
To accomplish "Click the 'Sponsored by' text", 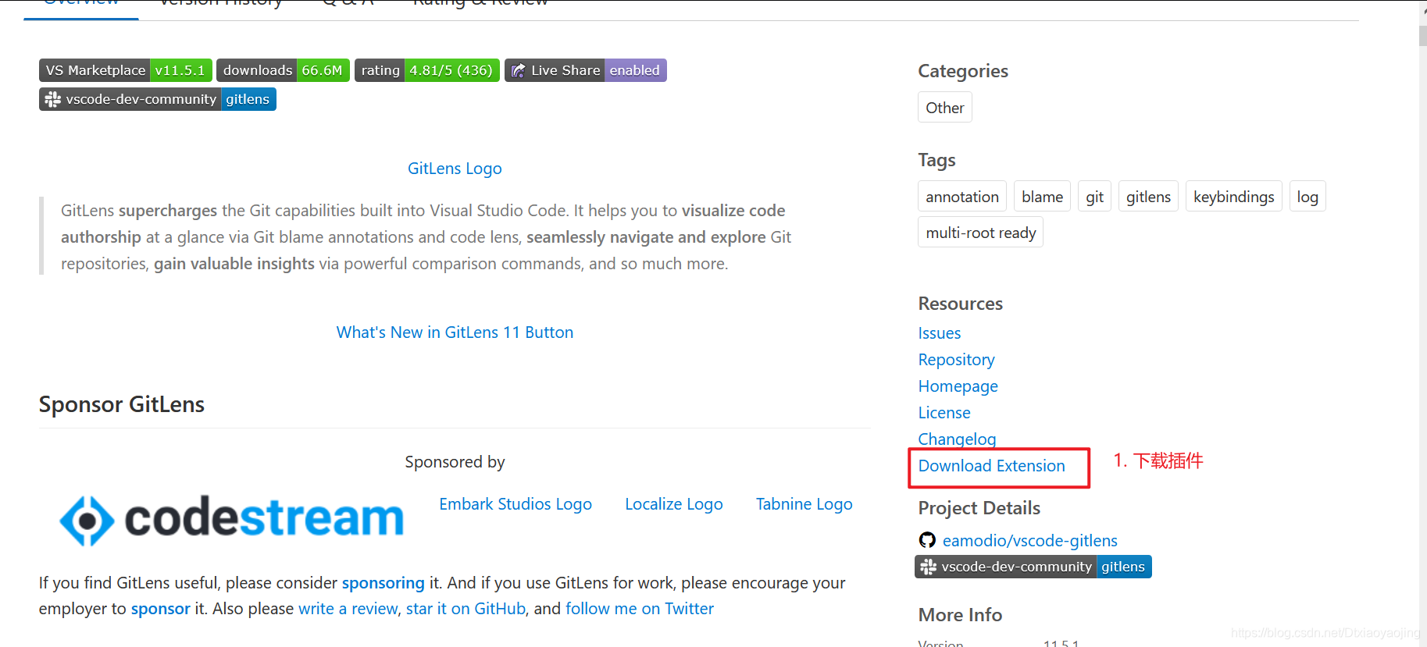I will [455, 462].
